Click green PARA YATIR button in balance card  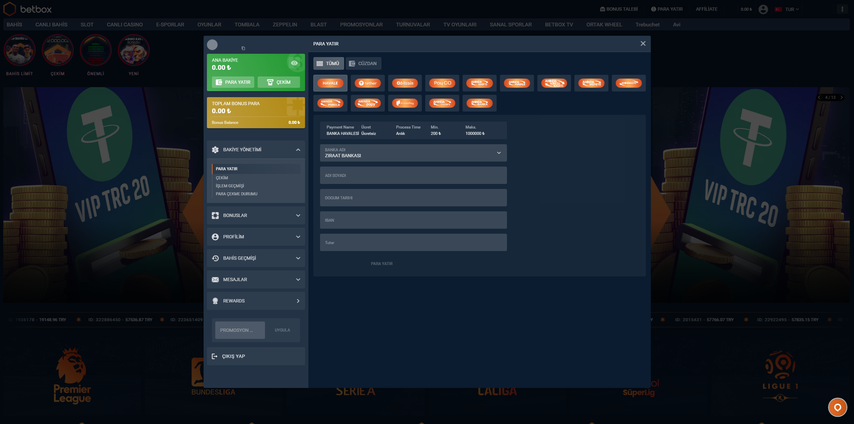[x=233, y=82]
